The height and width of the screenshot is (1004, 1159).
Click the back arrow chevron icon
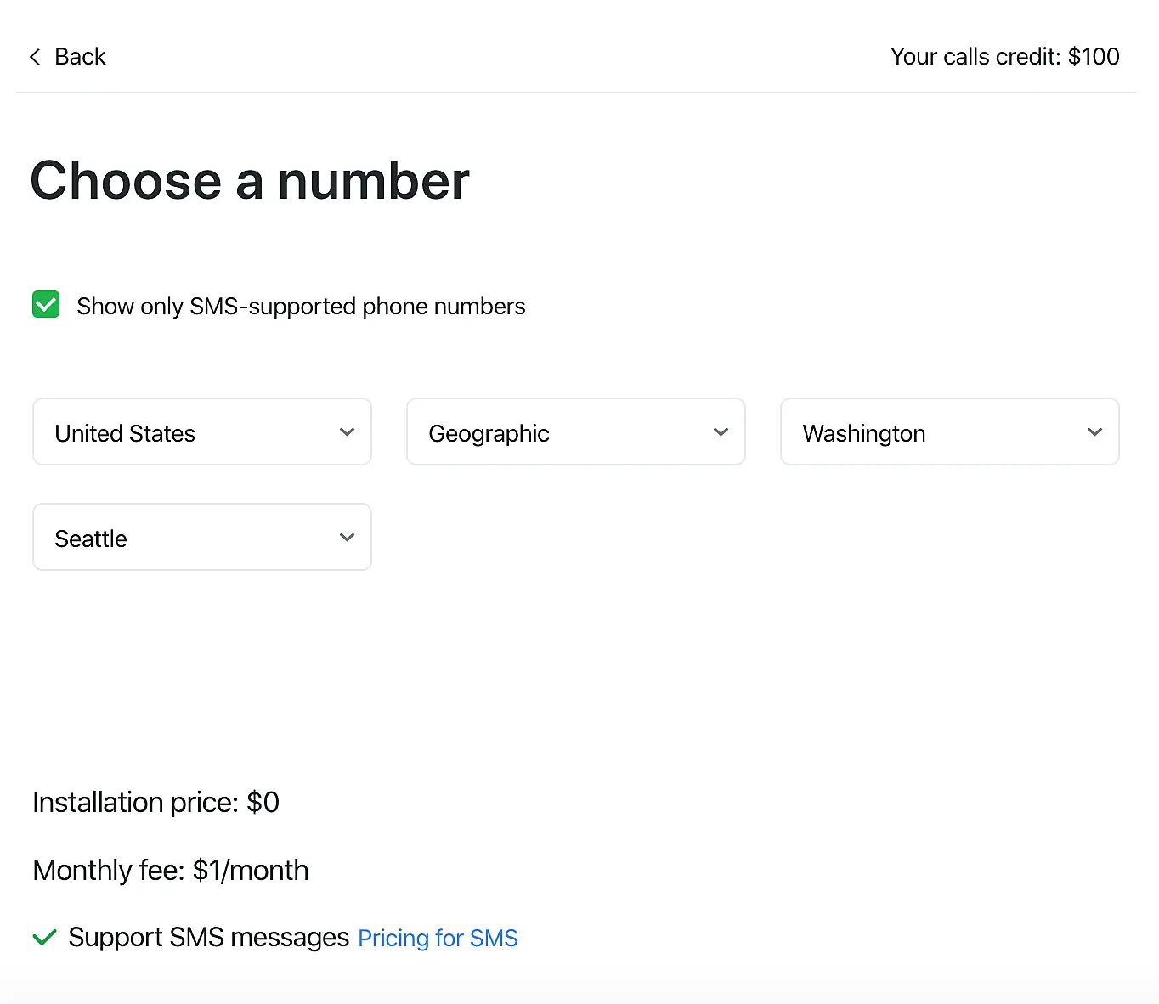click(35, 57)
